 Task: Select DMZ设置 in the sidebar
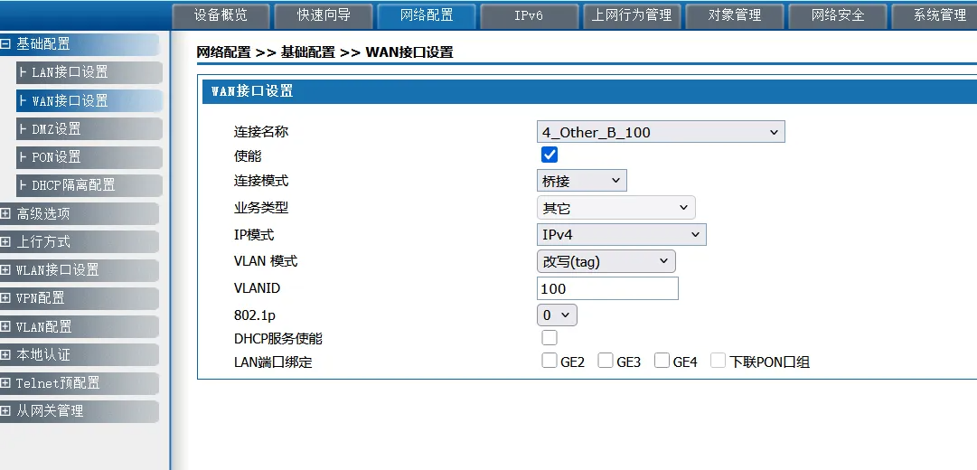pos(89,129)
